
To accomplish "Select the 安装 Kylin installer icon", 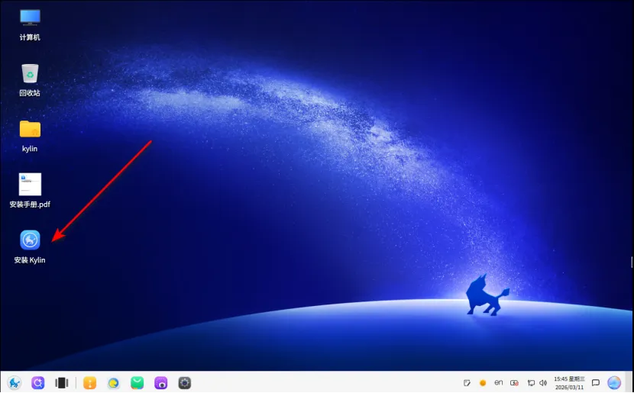I will coord(30,240).
